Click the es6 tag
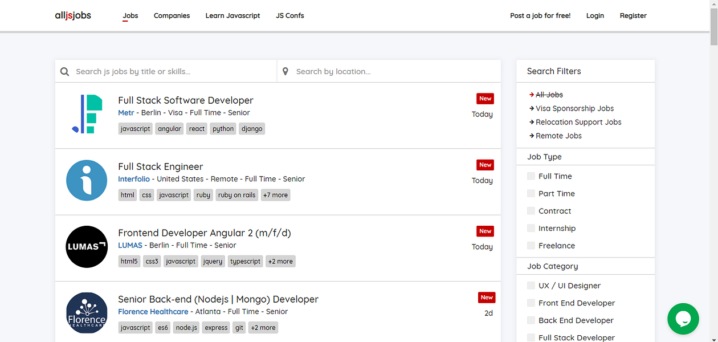The height and width of the screenshot is (342, 718). pyautogui.click(x=163, y=328)
